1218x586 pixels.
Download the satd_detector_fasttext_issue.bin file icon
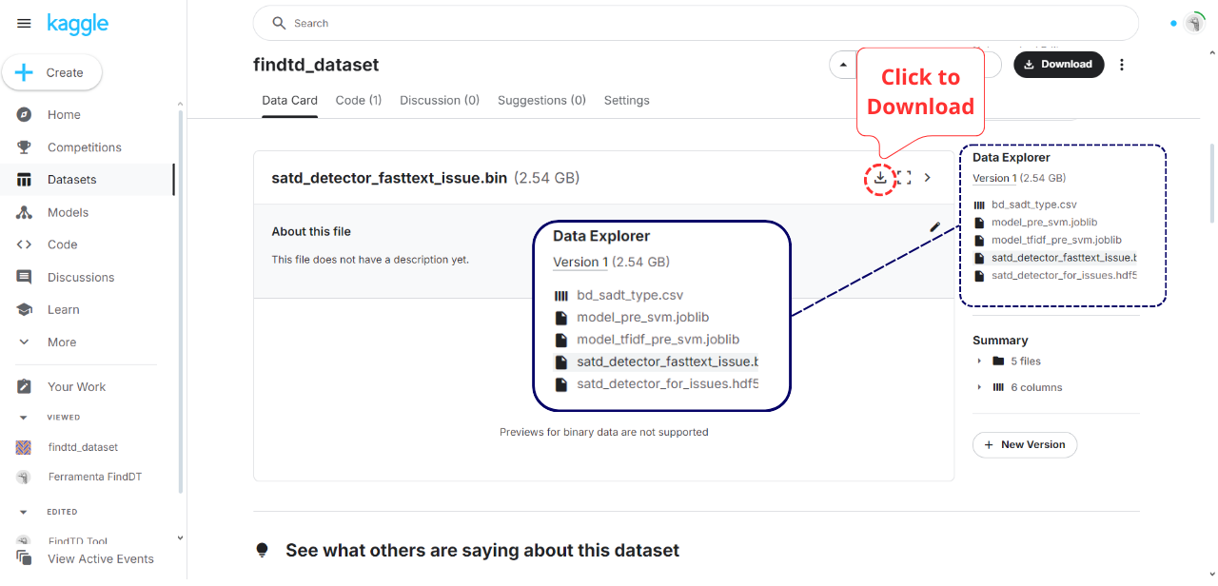pos(880,178)
